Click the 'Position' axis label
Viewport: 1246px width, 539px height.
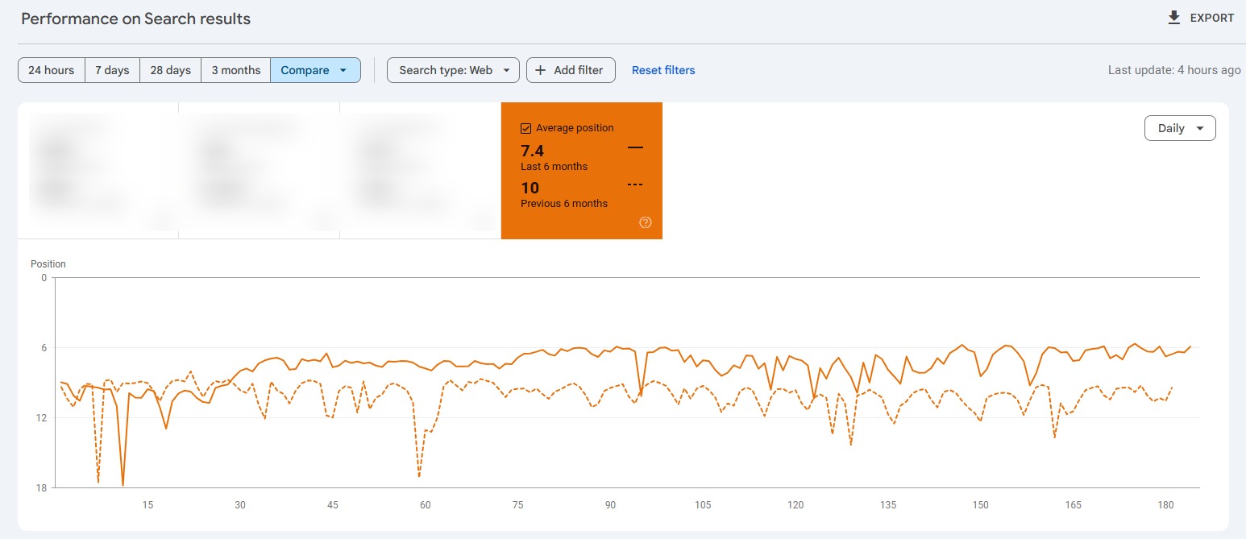click(x=48, y=263)
